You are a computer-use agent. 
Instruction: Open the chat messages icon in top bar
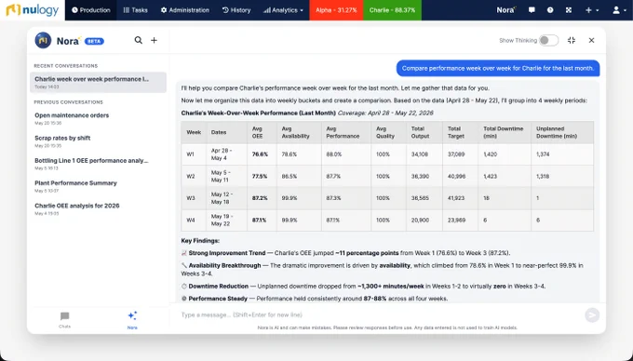(x=532, y=10)
